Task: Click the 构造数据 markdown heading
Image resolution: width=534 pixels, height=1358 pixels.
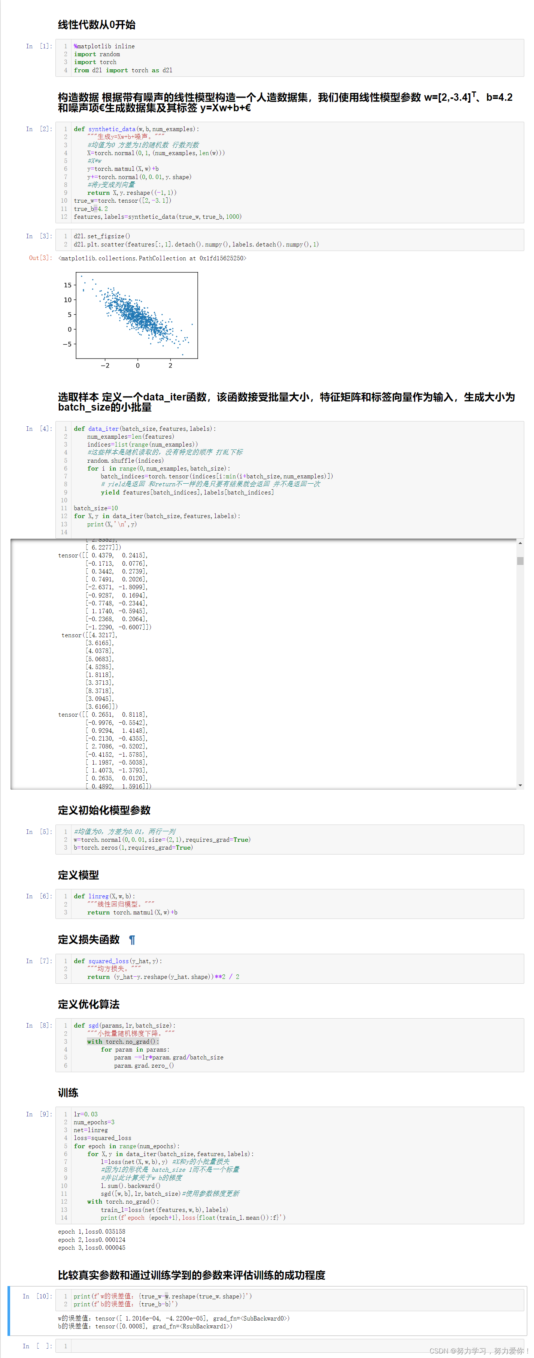Action: (285, 102)
